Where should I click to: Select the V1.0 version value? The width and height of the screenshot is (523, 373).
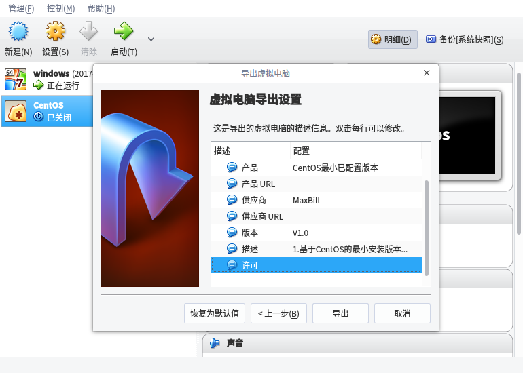point(300,233)
